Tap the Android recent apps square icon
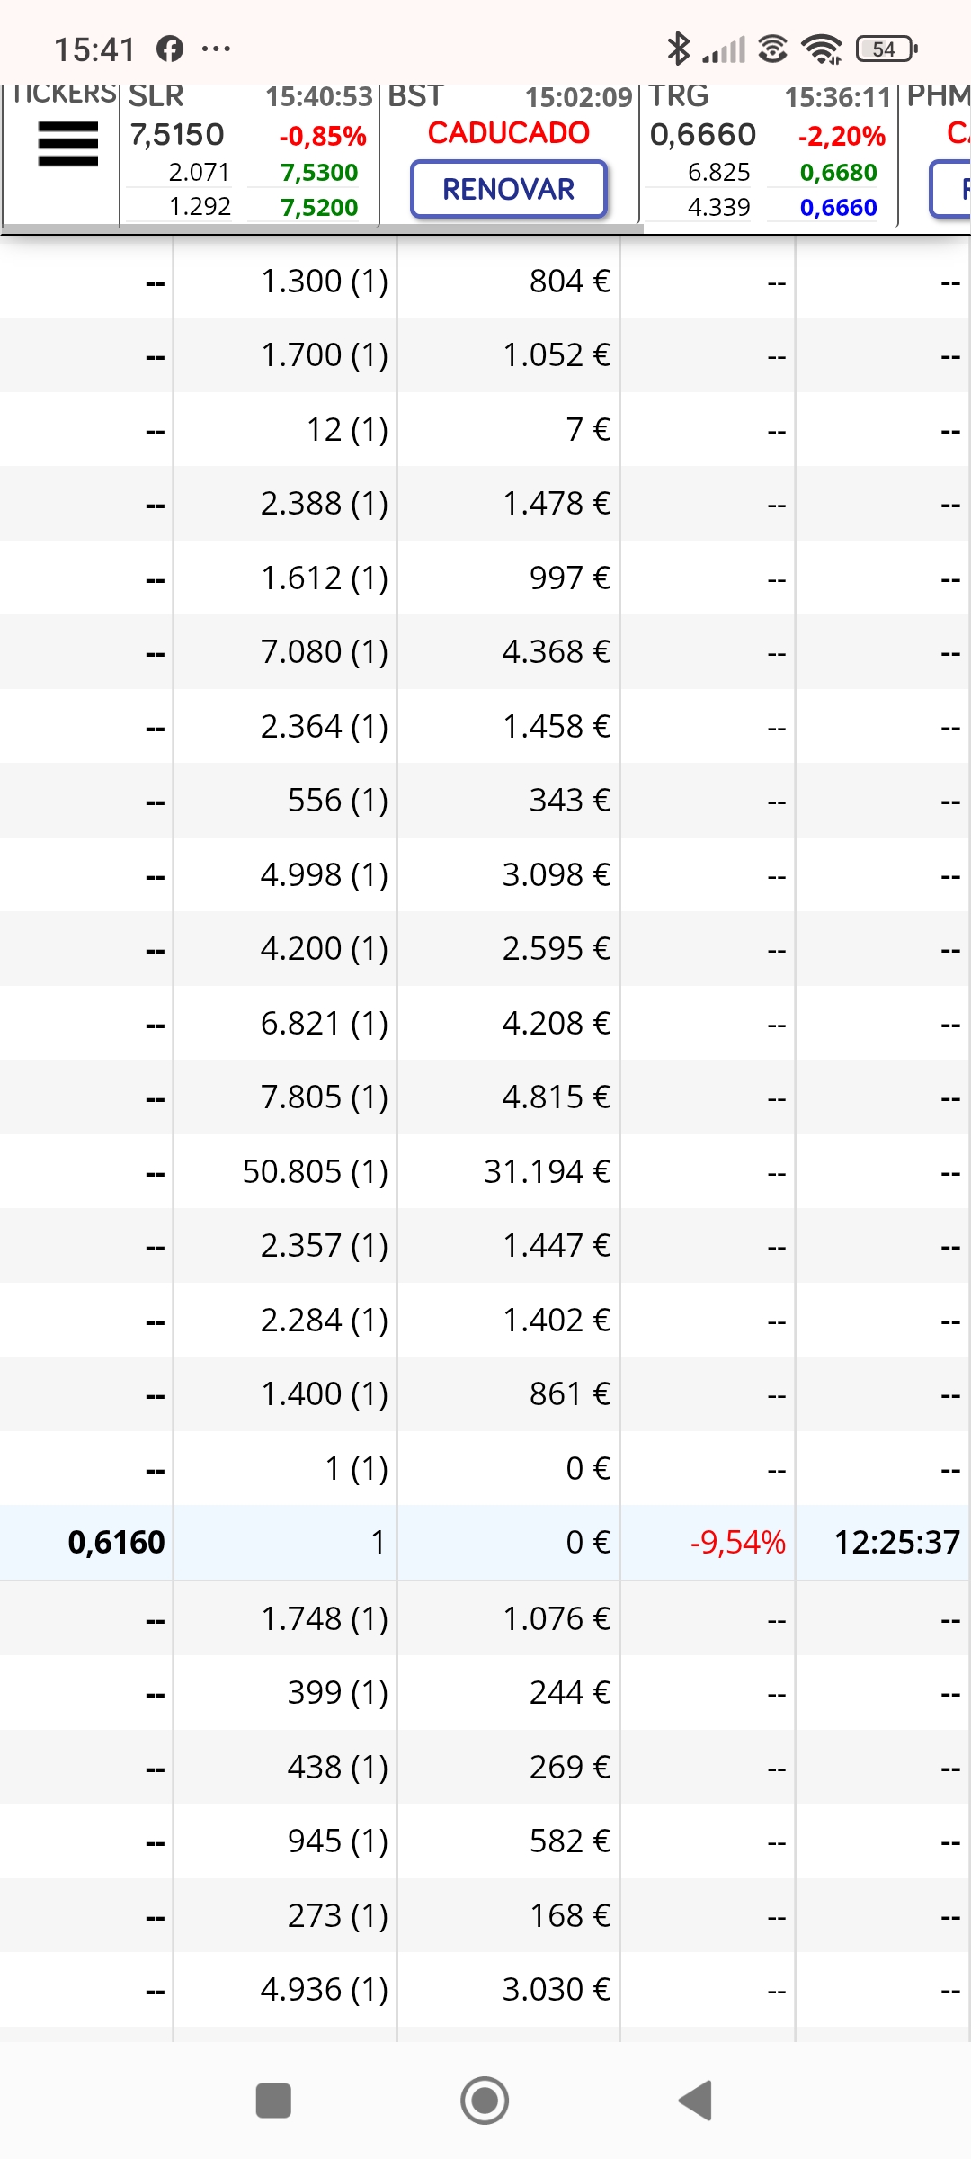The width and height of the screenshot is (971, 2159). [x=273, y=2101]
